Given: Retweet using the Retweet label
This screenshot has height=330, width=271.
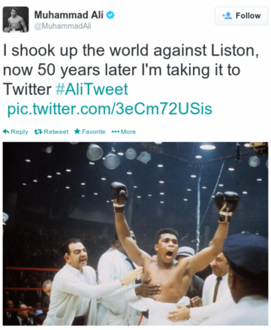Looking at the screenshot, I should click(x=56, y=132).
